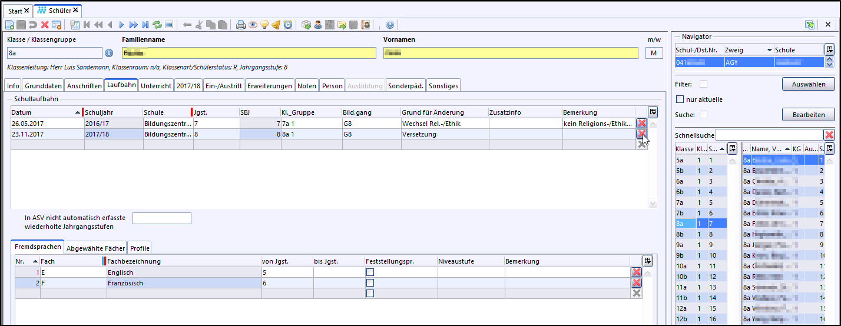Open column options of Navigator school table
841x326 pixels.
(829, 50)
